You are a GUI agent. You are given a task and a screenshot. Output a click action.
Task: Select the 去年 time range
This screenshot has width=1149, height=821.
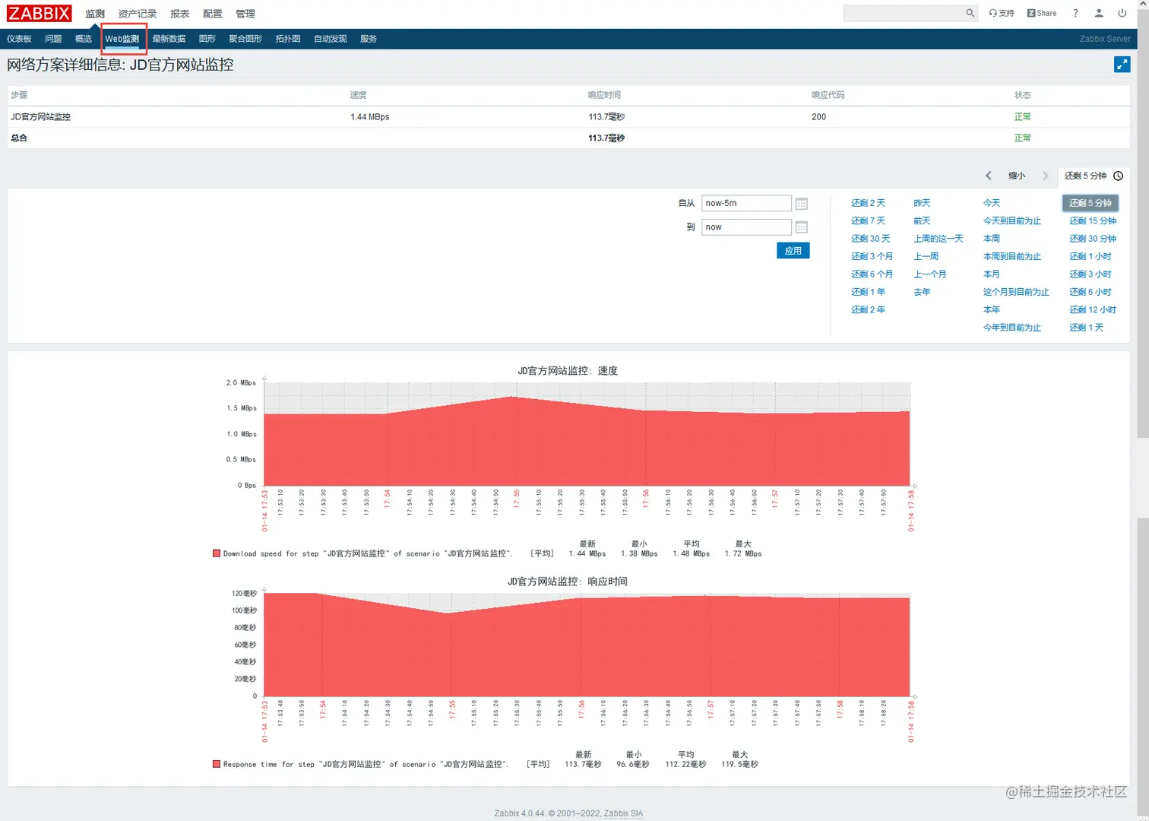922,292
